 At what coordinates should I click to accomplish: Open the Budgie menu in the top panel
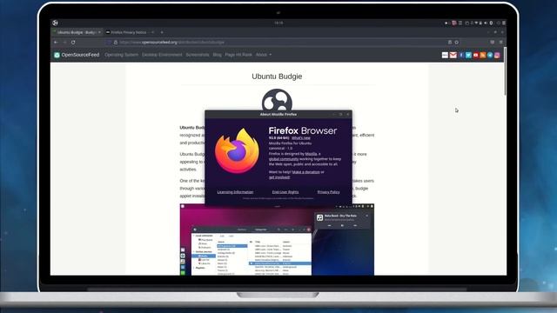(x=55, y=23)
